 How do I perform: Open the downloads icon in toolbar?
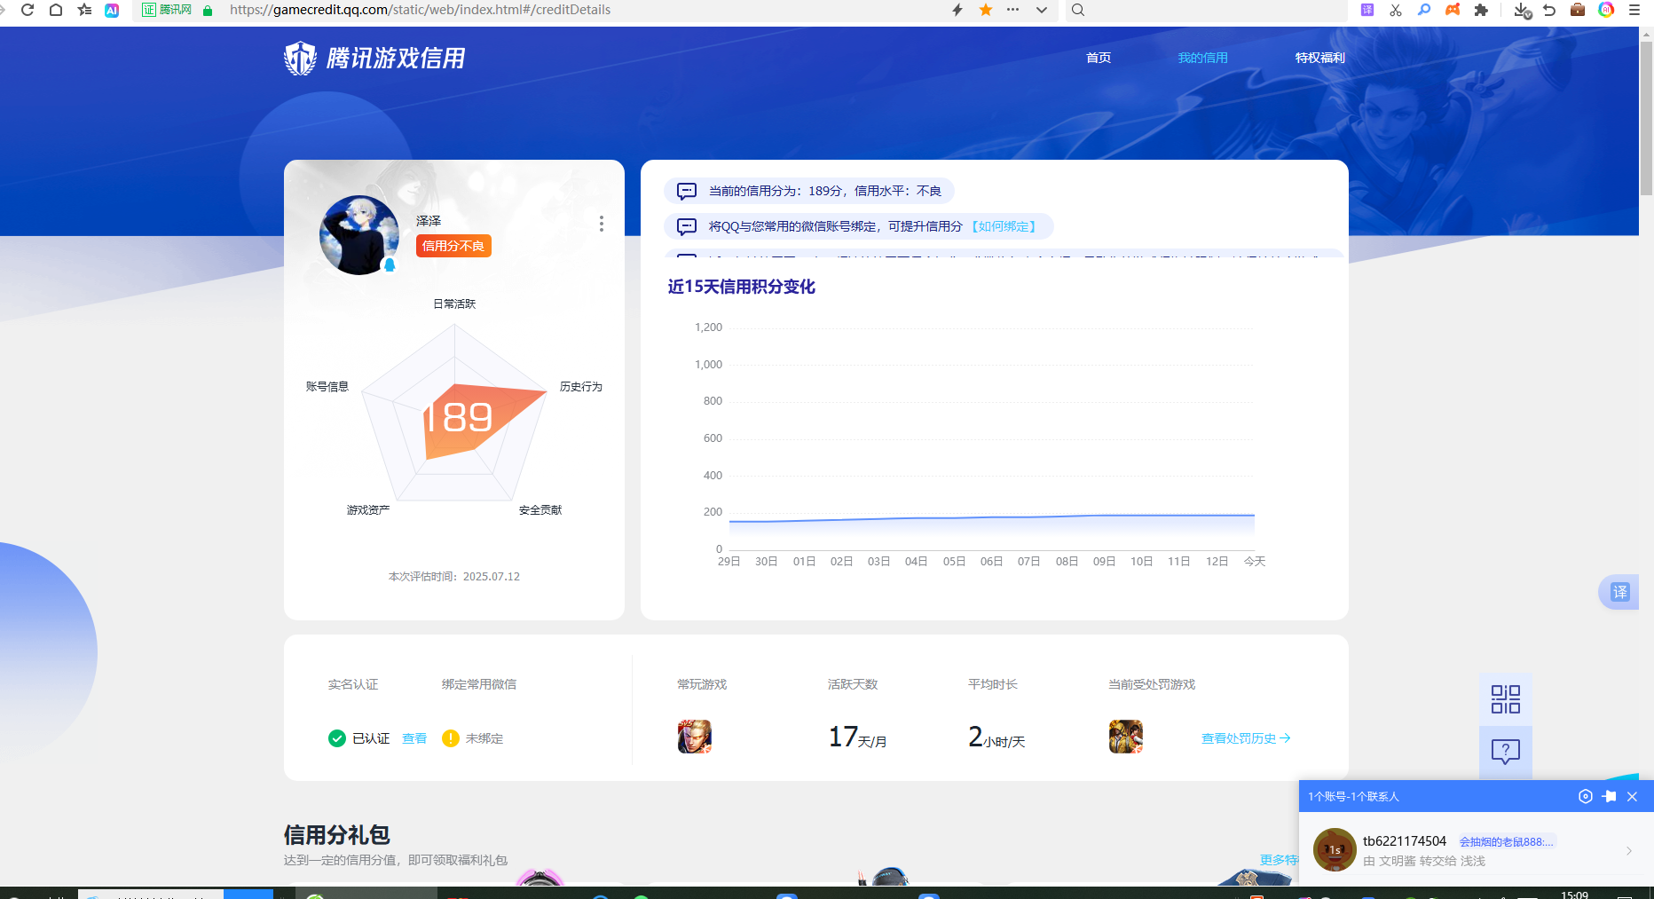pos(1522,10)
